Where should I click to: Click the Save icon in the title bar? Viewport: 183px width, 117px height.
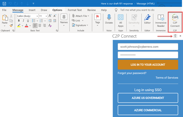[4, 4]
